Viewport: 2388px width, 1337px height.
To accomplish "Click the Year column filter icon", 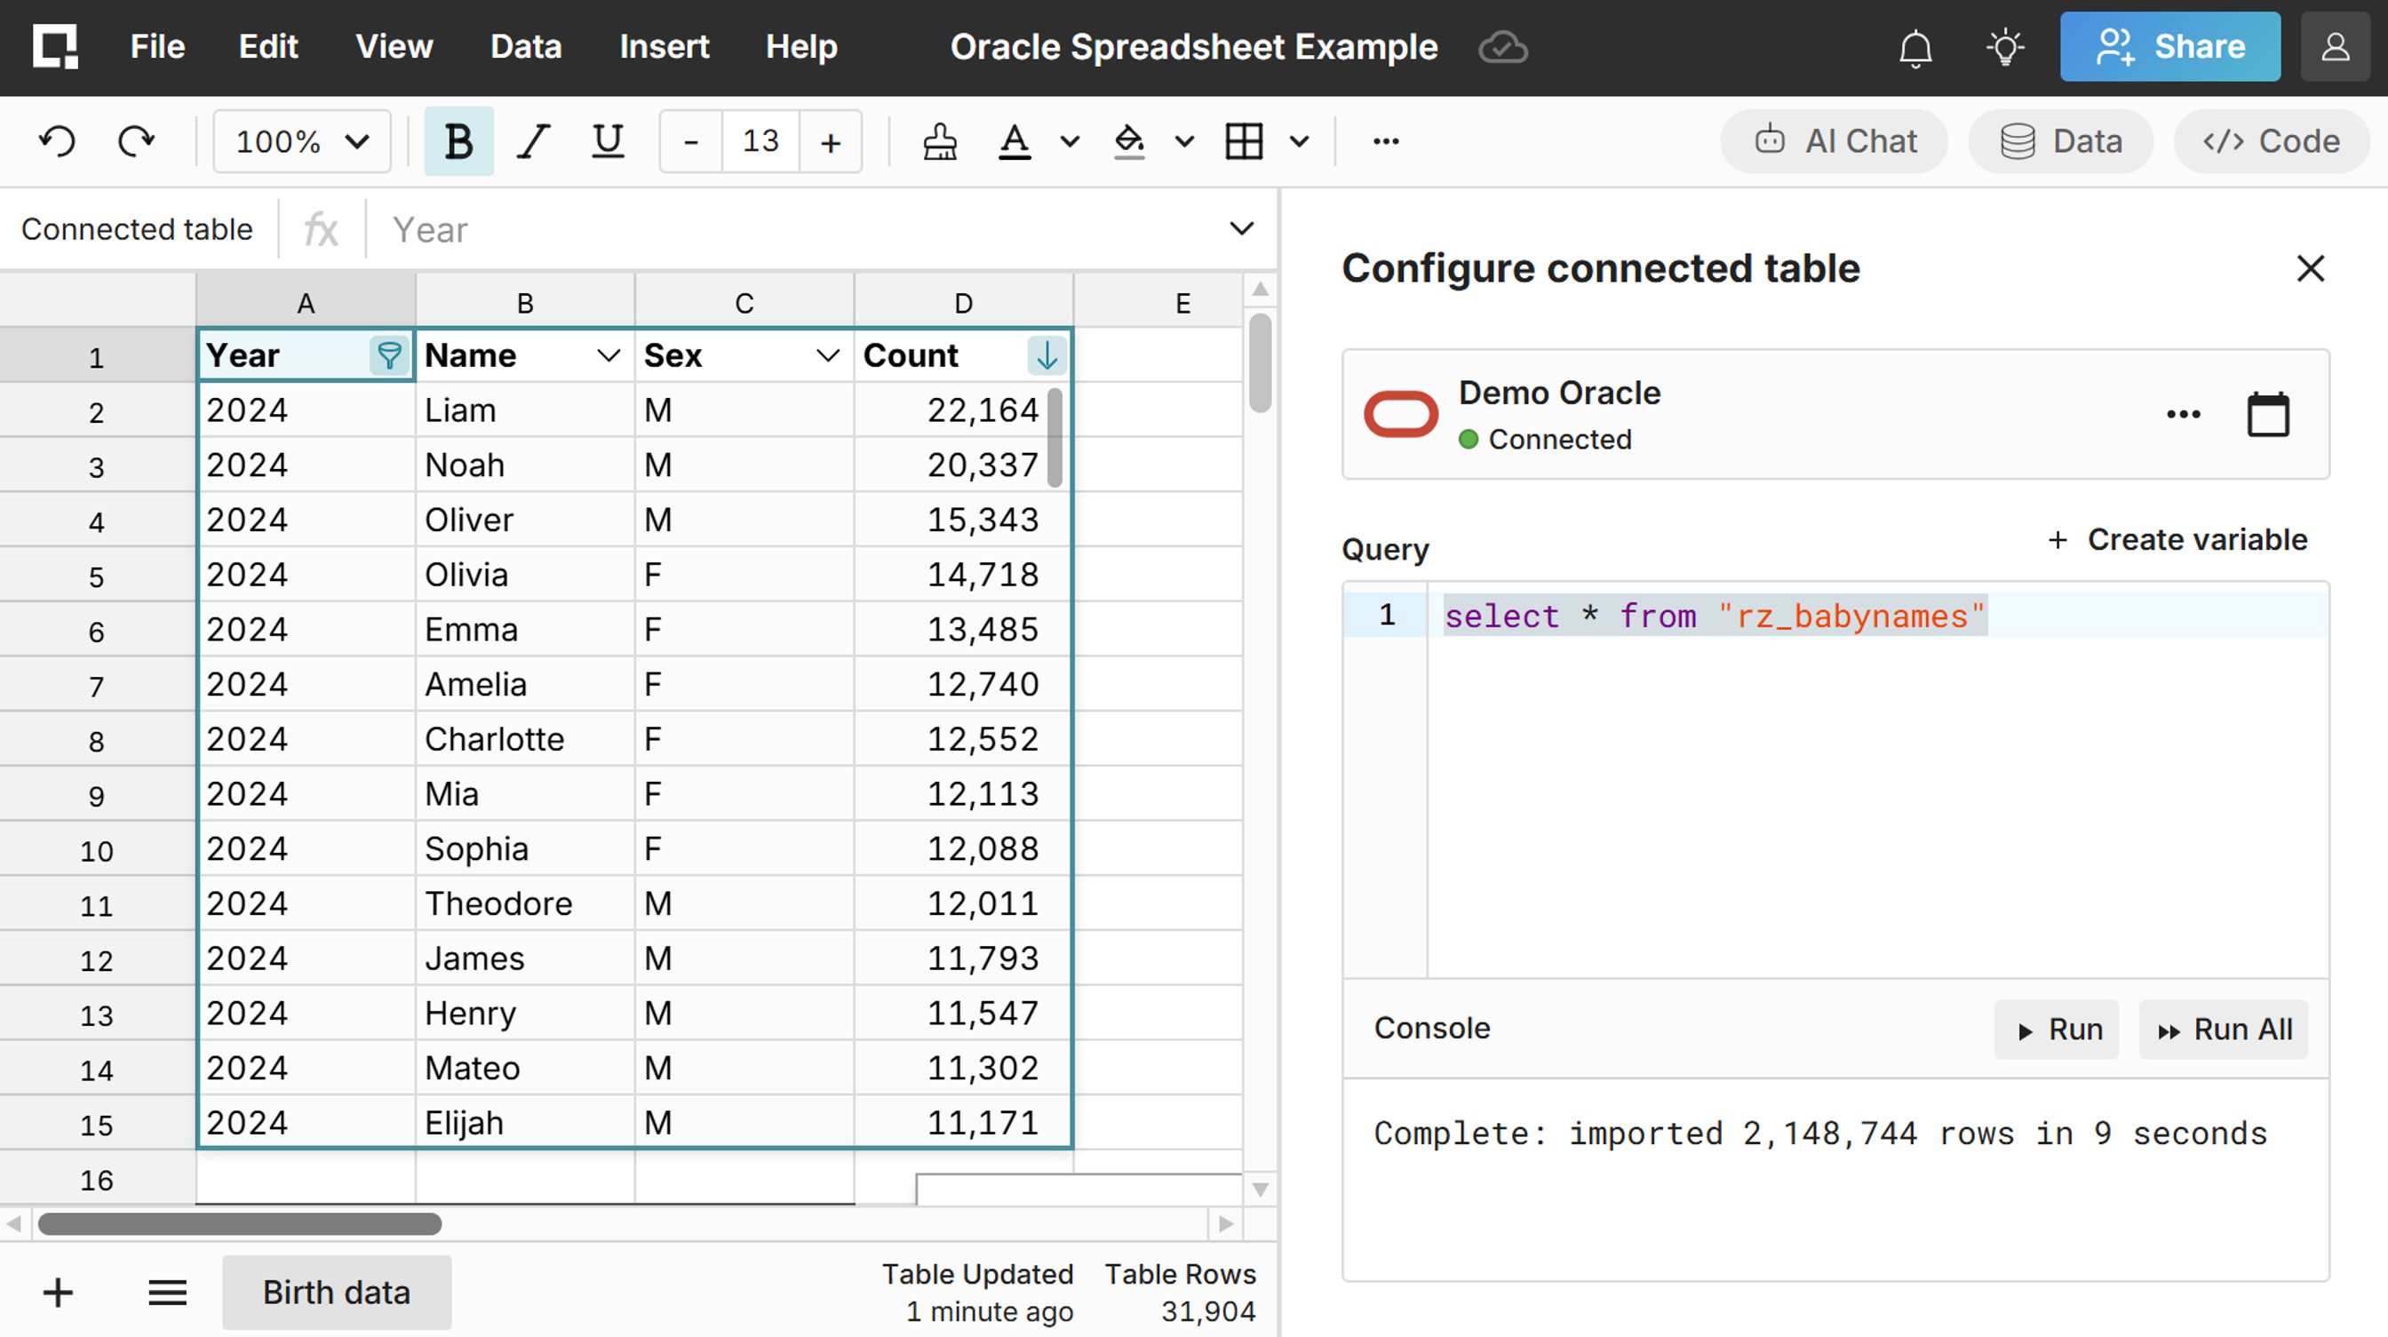I will pos(390,355).
